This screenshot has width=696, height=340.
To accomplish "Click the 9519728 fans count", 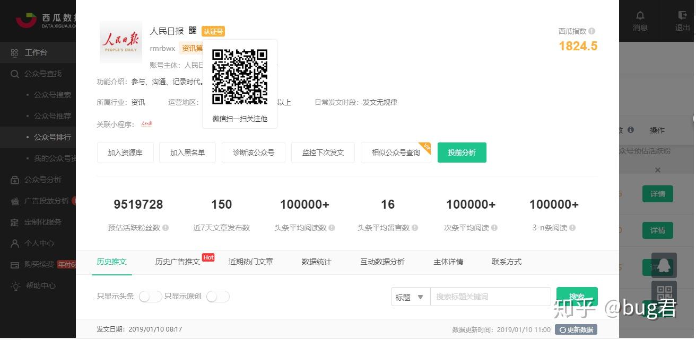I will [138, 204].
